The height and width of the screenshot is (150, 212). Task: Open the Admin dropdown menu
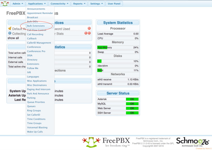pyautogui.click(x=18, y=4)
